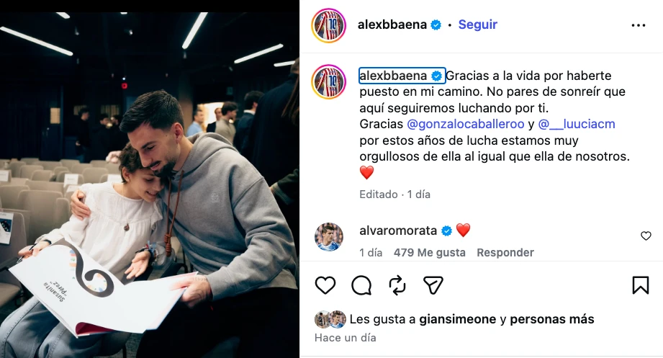The image size is (663, 358).
Task: View the 479 Me gusta likes list
Action: click(429, 253)
